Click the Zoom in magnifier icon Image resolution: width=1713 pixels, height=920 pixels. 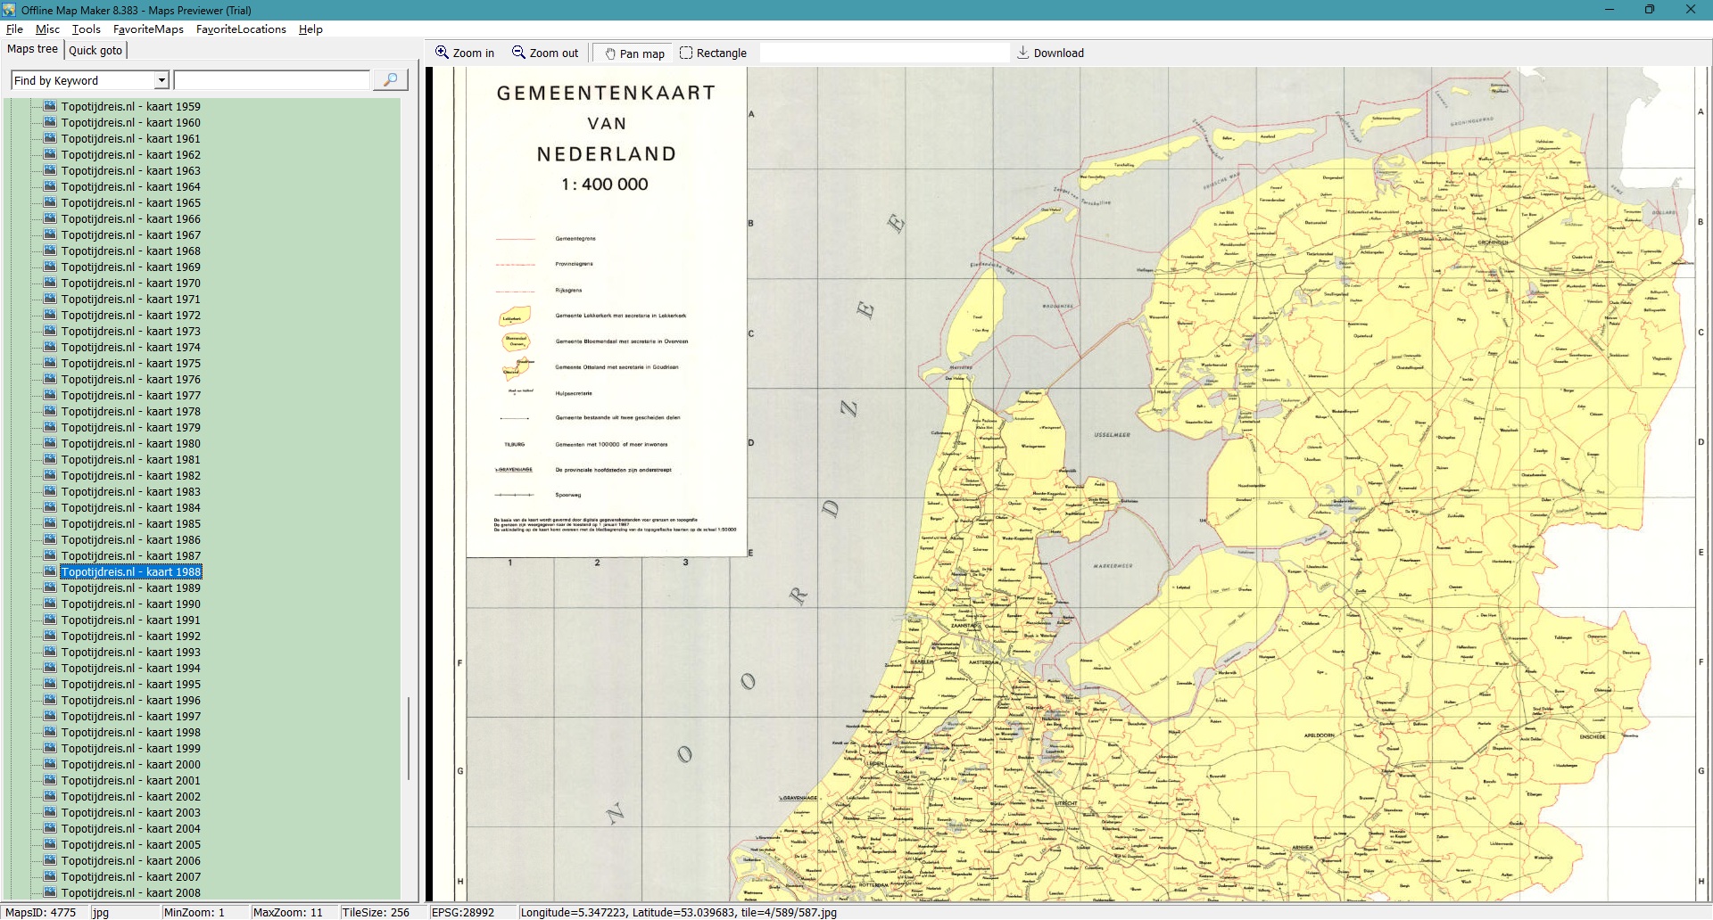[x=442, y=53]
